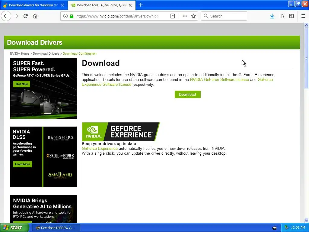Click the magnifier icon in search box

tap(206, 16)
